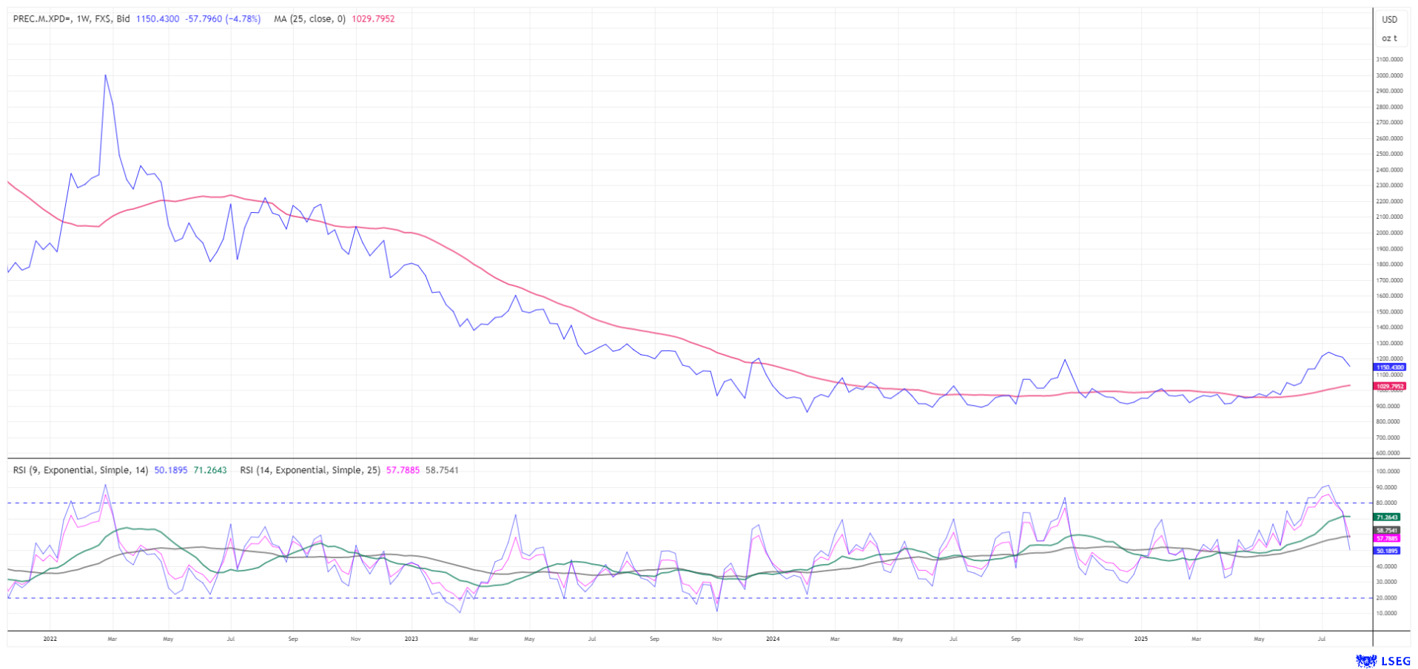1418x669 pixels.
Task: Click the -57.7960 (−4.78%) change value
Action: (x=223, y=19)
